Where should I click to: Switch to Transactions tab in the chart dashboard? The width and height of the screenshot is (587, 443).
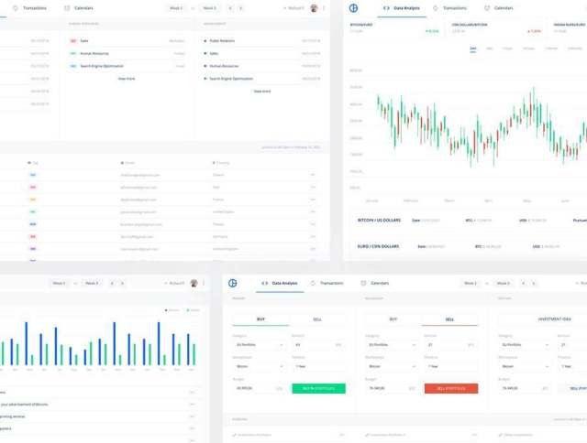point(450,8)
